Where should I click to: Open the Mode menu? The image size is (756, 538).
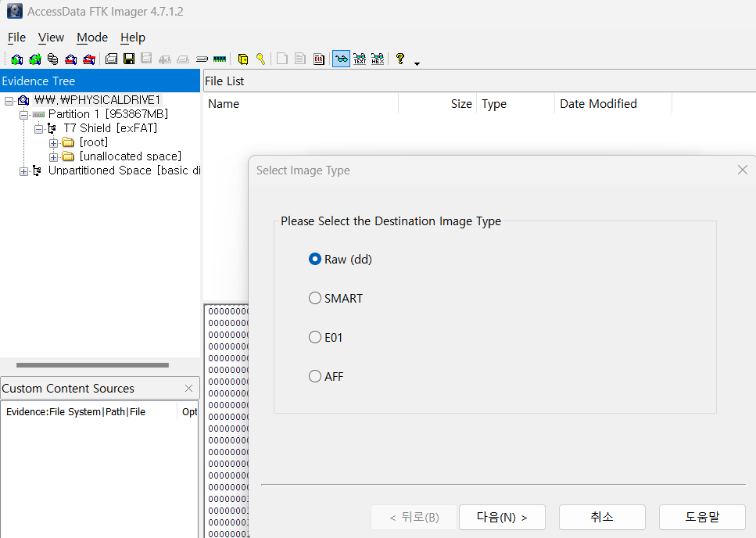(x=92, y=38)
